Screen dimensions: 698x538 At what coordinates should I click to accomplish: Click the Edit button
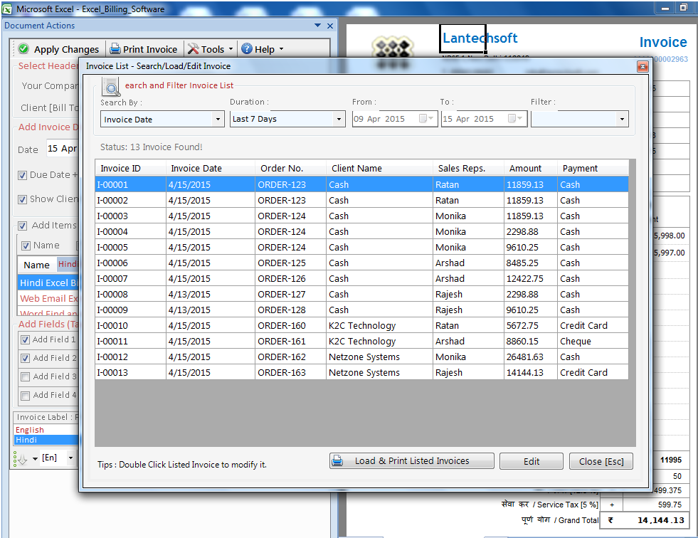coord(531,461)
